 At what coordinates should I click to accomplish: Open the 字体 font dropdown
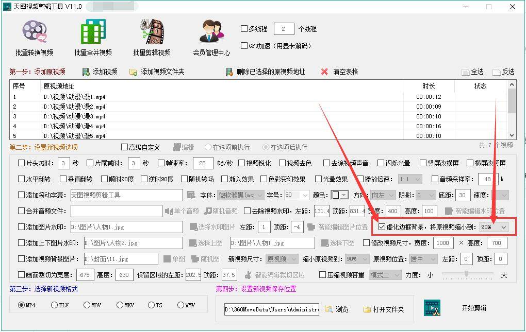(241, 195)
